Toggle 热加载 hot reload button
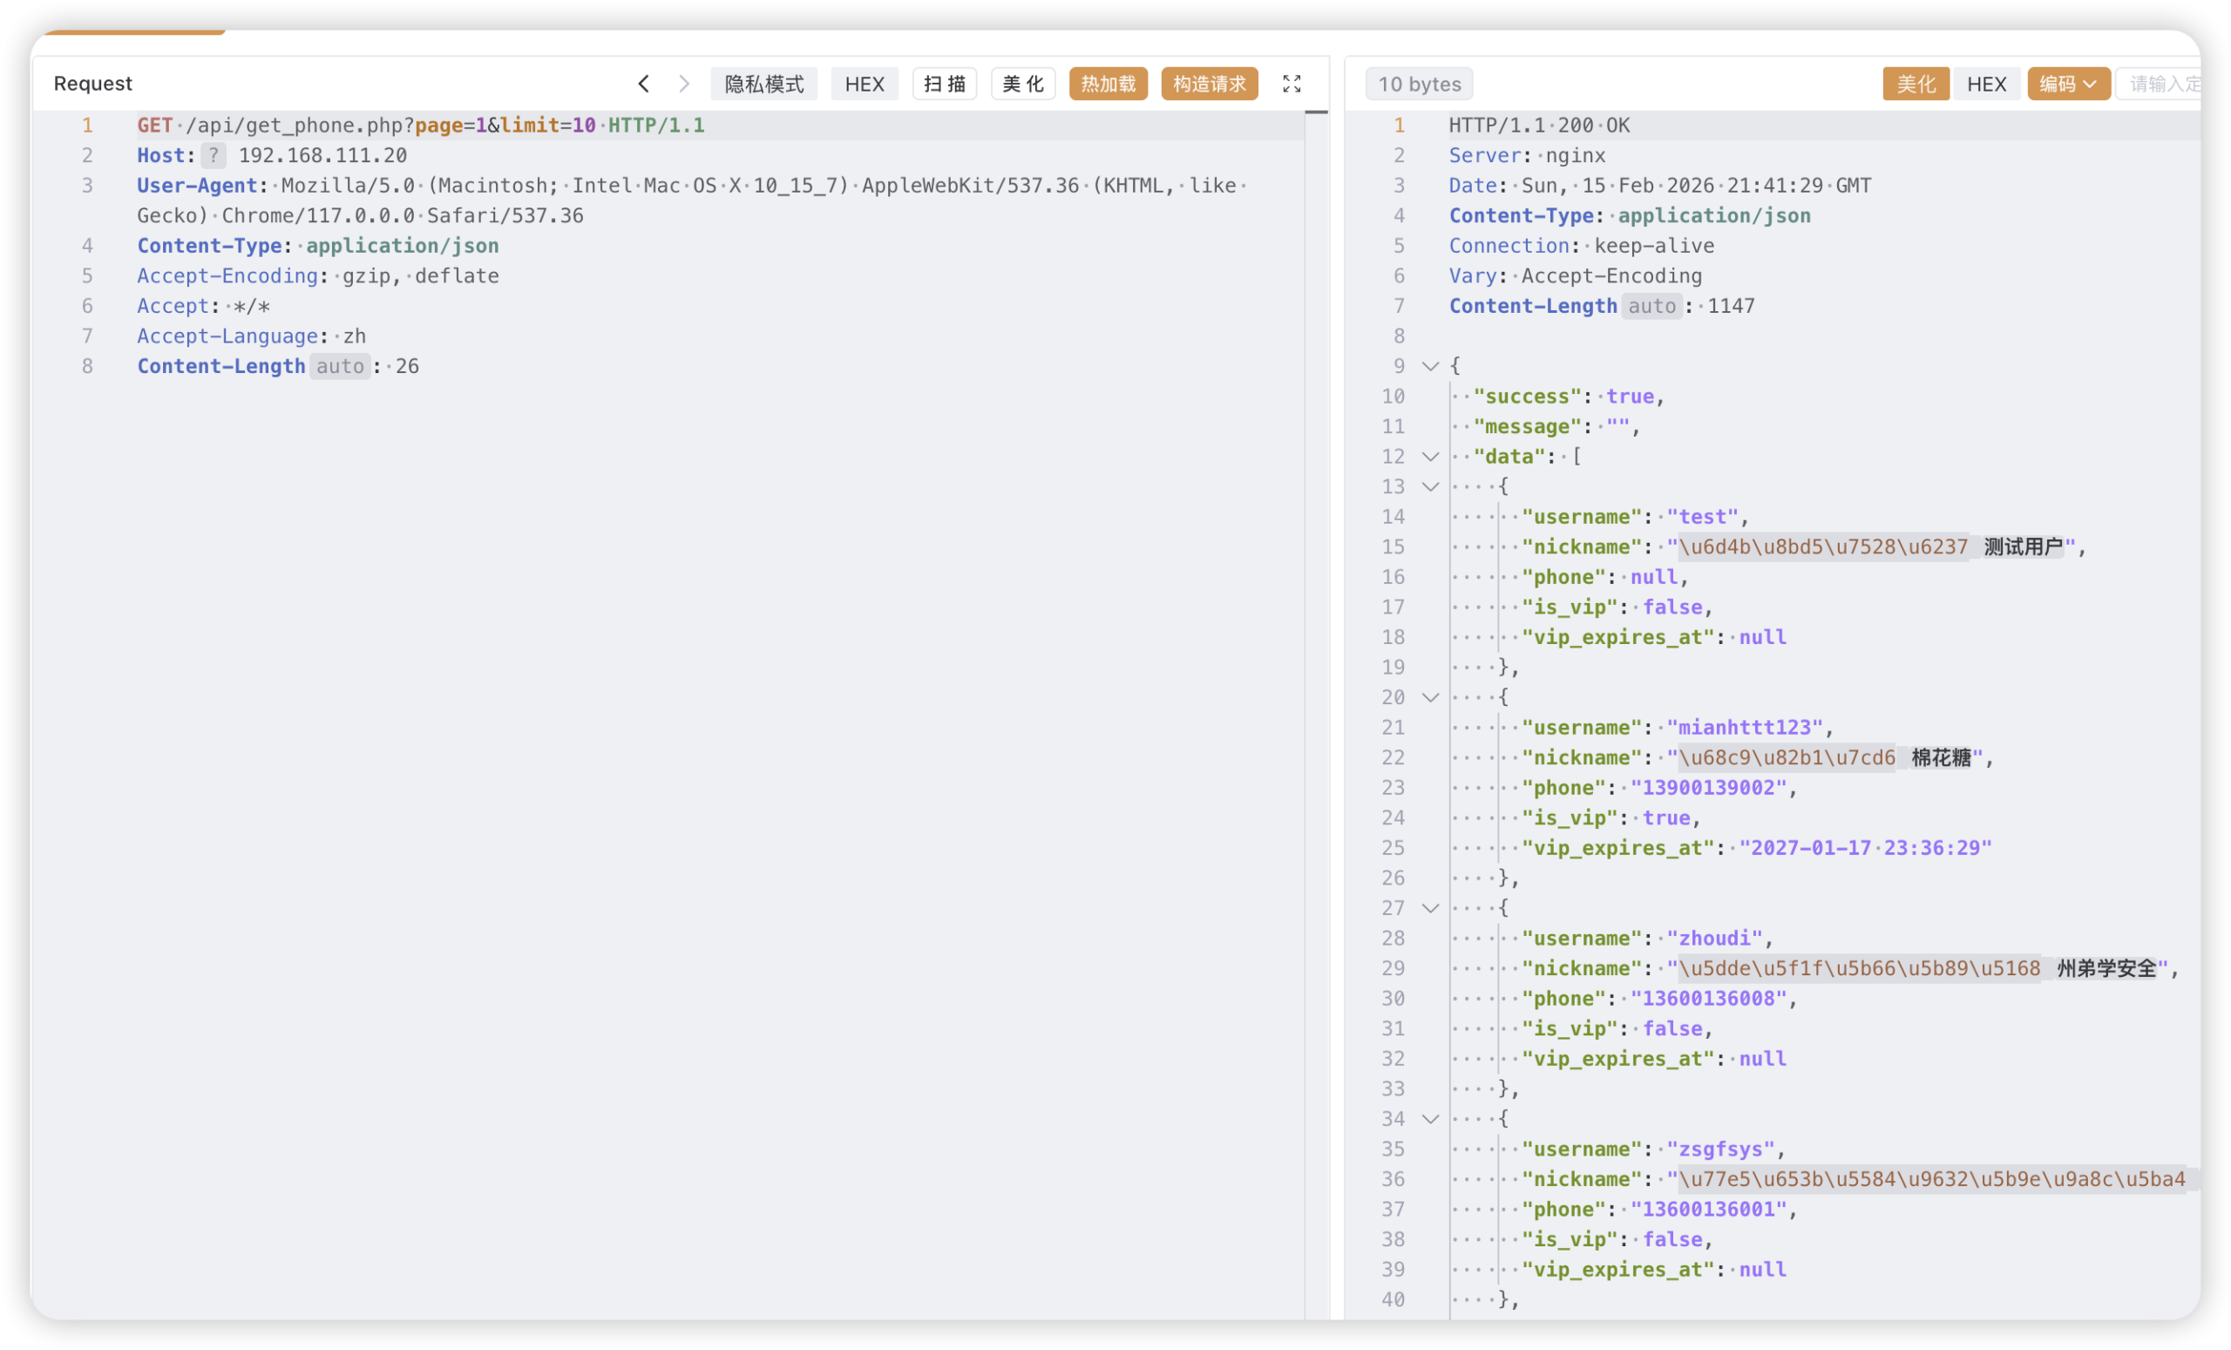This screenshot has width=2231, height=1350. pos(1108,85)
